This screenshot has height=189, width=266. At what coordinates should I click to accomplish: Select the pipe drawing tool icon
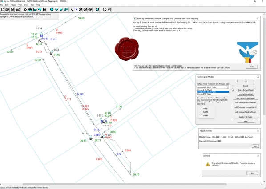71,9
